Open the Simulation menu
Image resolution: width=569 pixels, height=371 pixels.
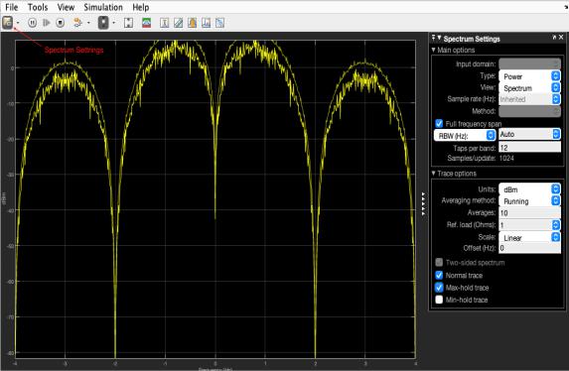[x=103, y=7]
